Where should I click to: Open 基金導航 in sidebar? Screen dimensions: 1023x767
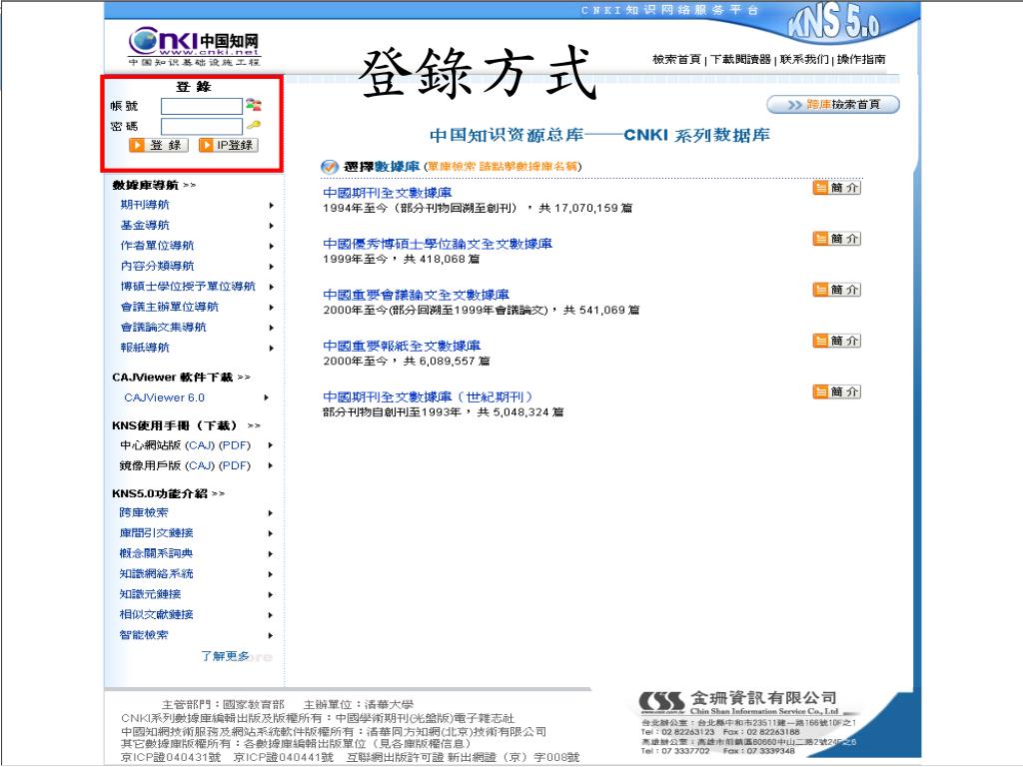[145, 225]
